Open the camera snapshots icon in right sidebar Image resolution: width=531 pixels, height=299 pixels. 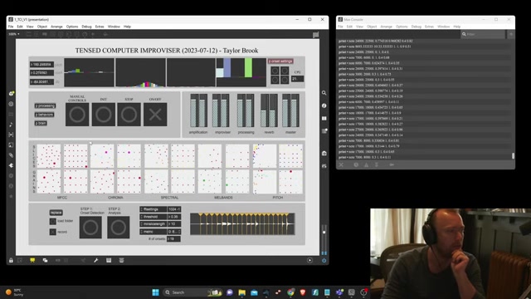click(x=324, y=153)
